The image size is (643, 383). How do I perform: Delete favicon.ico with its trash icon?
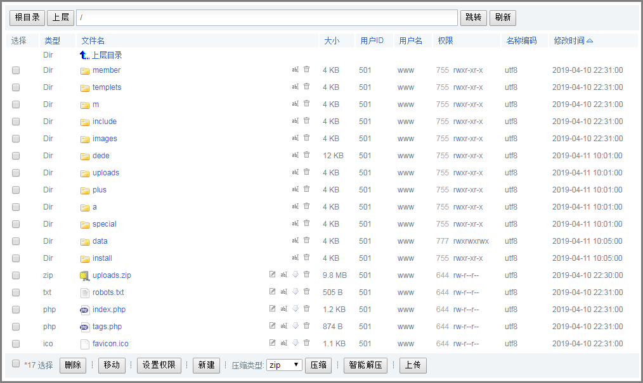point(307,343)
